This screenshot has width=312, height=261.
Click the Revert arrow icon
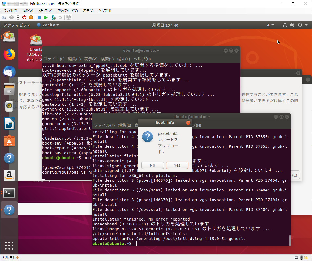point(60,18)
